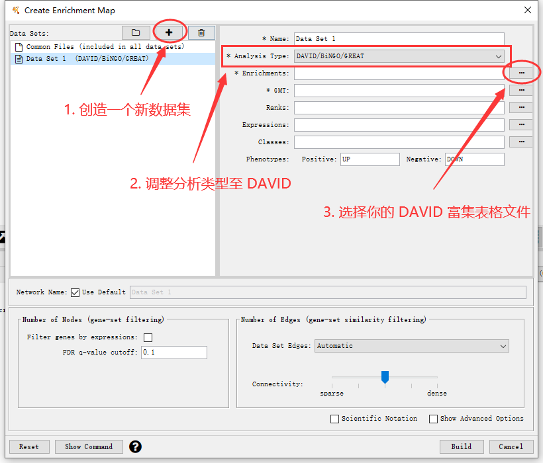Toggle Show Advanced Options checkbox
Image resolution: width=543 pixels, height=463 pixels.
[x=433, y=419]
